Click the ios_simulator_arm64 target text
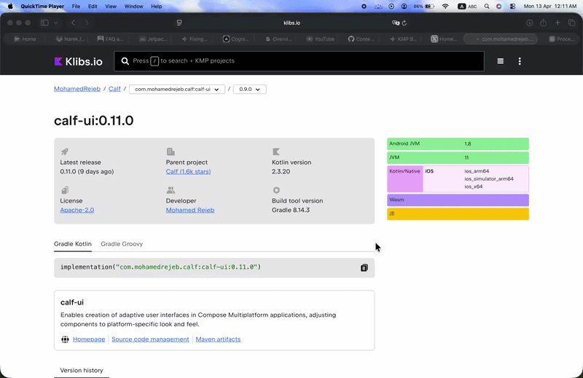The width and height of the screenshot is (583, 378). (489, 178)
